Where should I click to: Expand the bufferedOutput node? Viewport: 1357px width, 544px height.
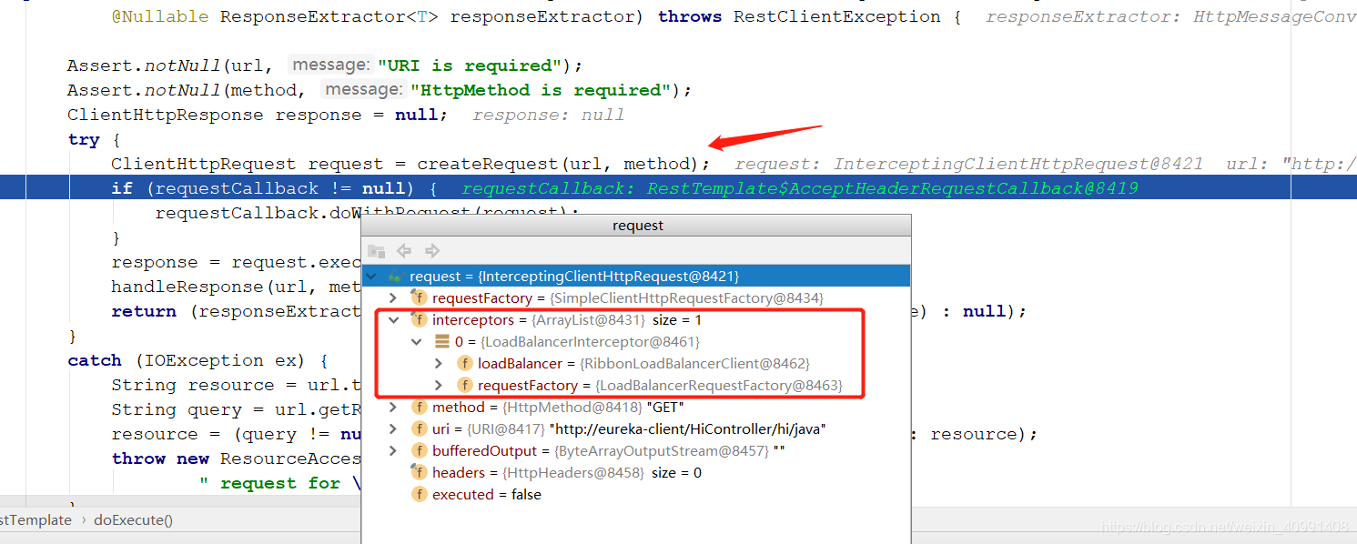393,450
